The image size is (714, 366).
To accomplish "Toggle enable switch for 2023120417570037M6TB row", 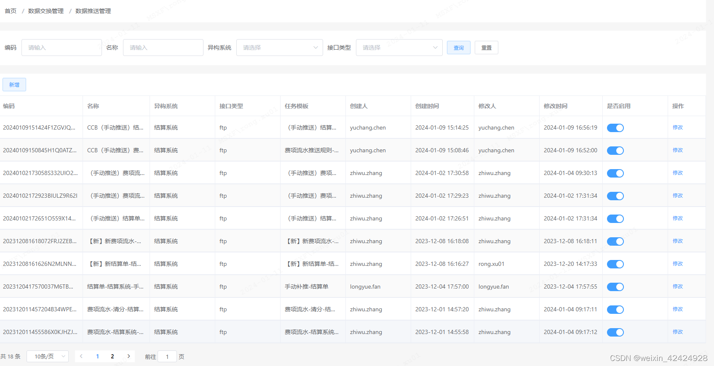I will 615,287.
